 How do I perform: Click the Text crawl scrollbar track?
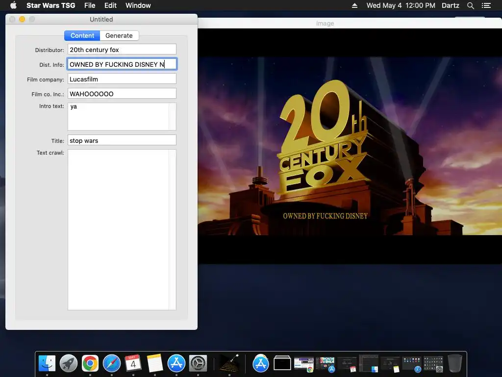(173, 230)
